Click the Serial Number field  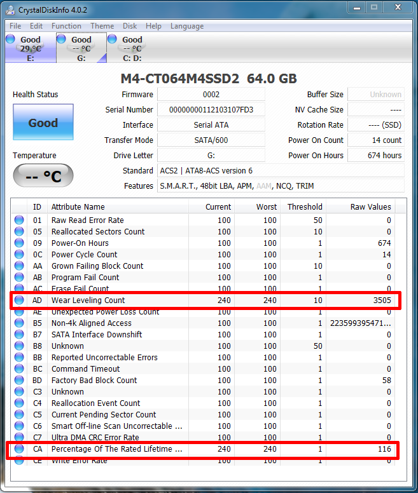(x=211, y=110)
